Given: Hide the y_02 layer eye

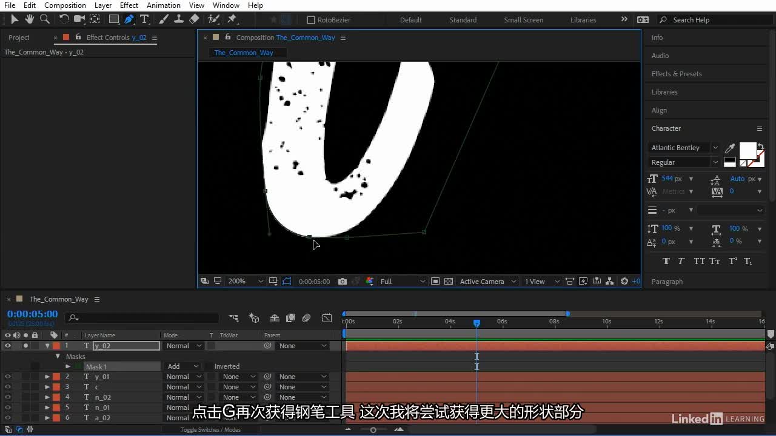Looking at the screenshot, I should pos(8,346).
